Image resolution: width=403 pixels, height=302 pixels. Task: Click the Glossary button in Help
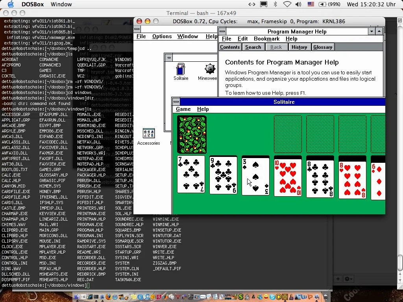pos(323,47)
